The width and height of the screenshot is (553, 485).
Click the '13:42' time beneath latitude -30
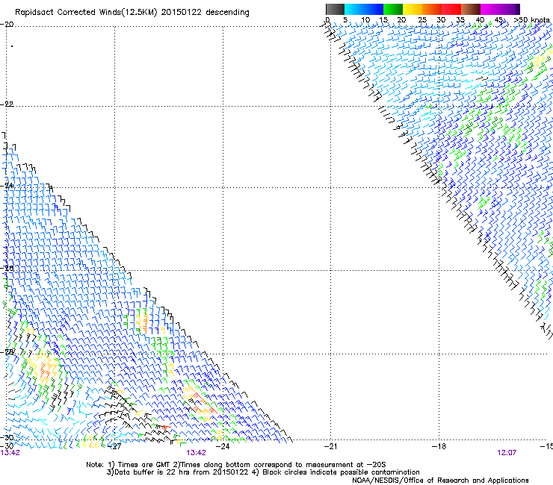[x=10, y=453]
